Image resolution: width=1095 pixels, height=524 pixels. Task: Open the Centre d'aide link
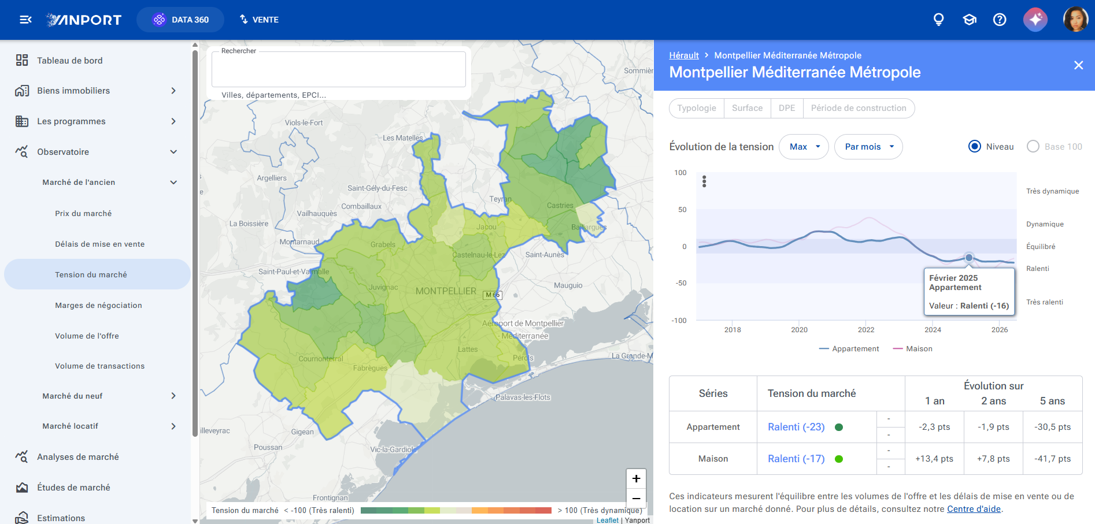coord(974,509)
